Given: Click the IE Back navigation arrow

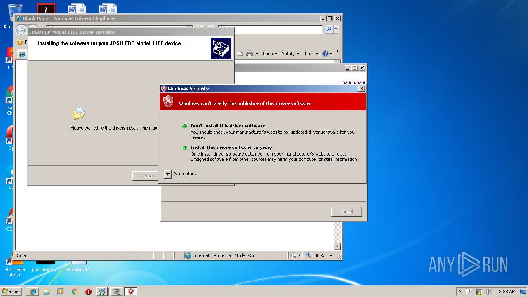Looking at the screenshot, I should point(21,29).
